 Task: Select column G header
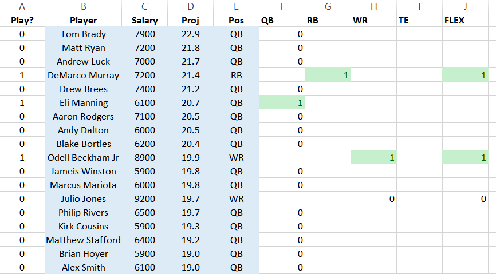328,6
